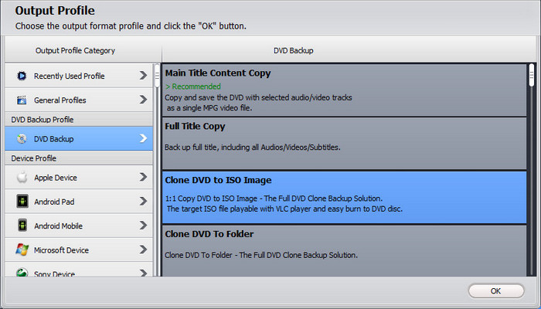The image size is (541, 309).
Task: Choose Apple Device category label
Action: pyautogui.click(x=55, y=178)
